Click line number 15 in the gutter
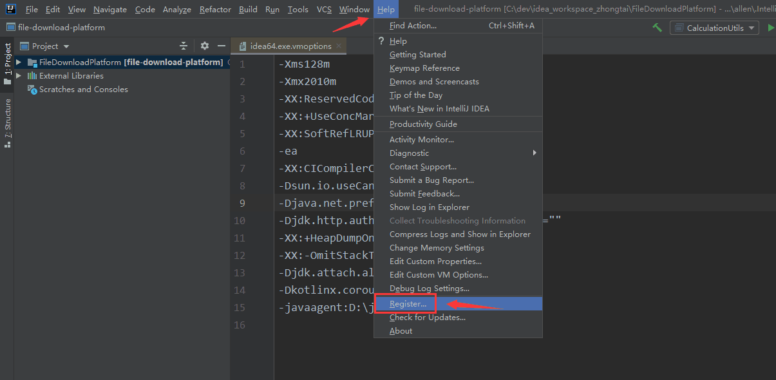 pyautogui.click(x=240, y=308)
